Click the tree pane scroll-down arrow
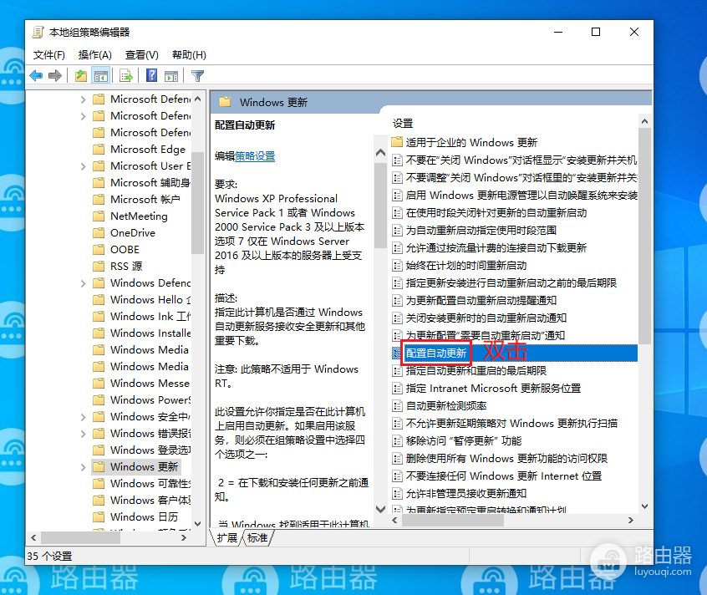707x595 pixels. [197, 523]
